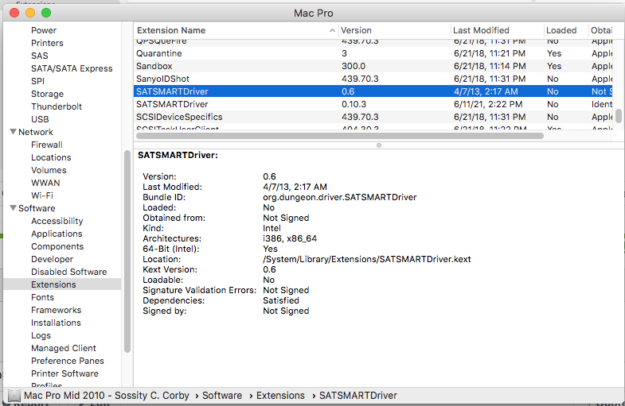The image size is (625, 406).
Task: Open Components under Software
Action: [57, 246]
